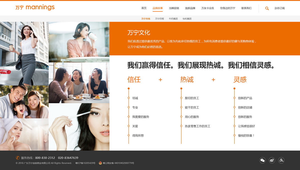The image size is (300, 170).
Task: Click the 让我感觉很好 list item
Action: (246, 126)
